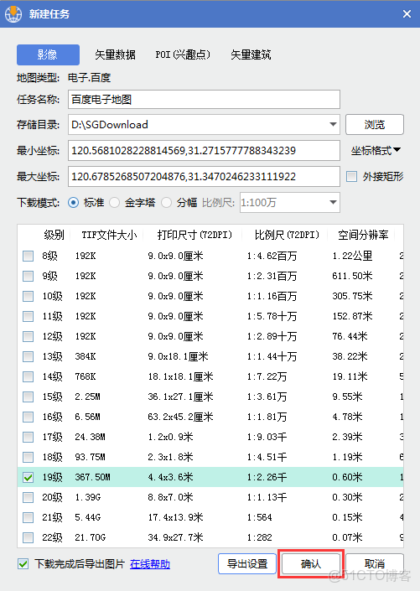Click the 63.2x45.2厘米 print size cell
This screenshot has width=420, height=591.
[180, 417]
